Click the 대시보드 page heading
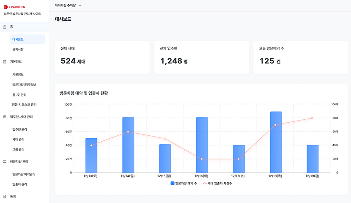 63,19
